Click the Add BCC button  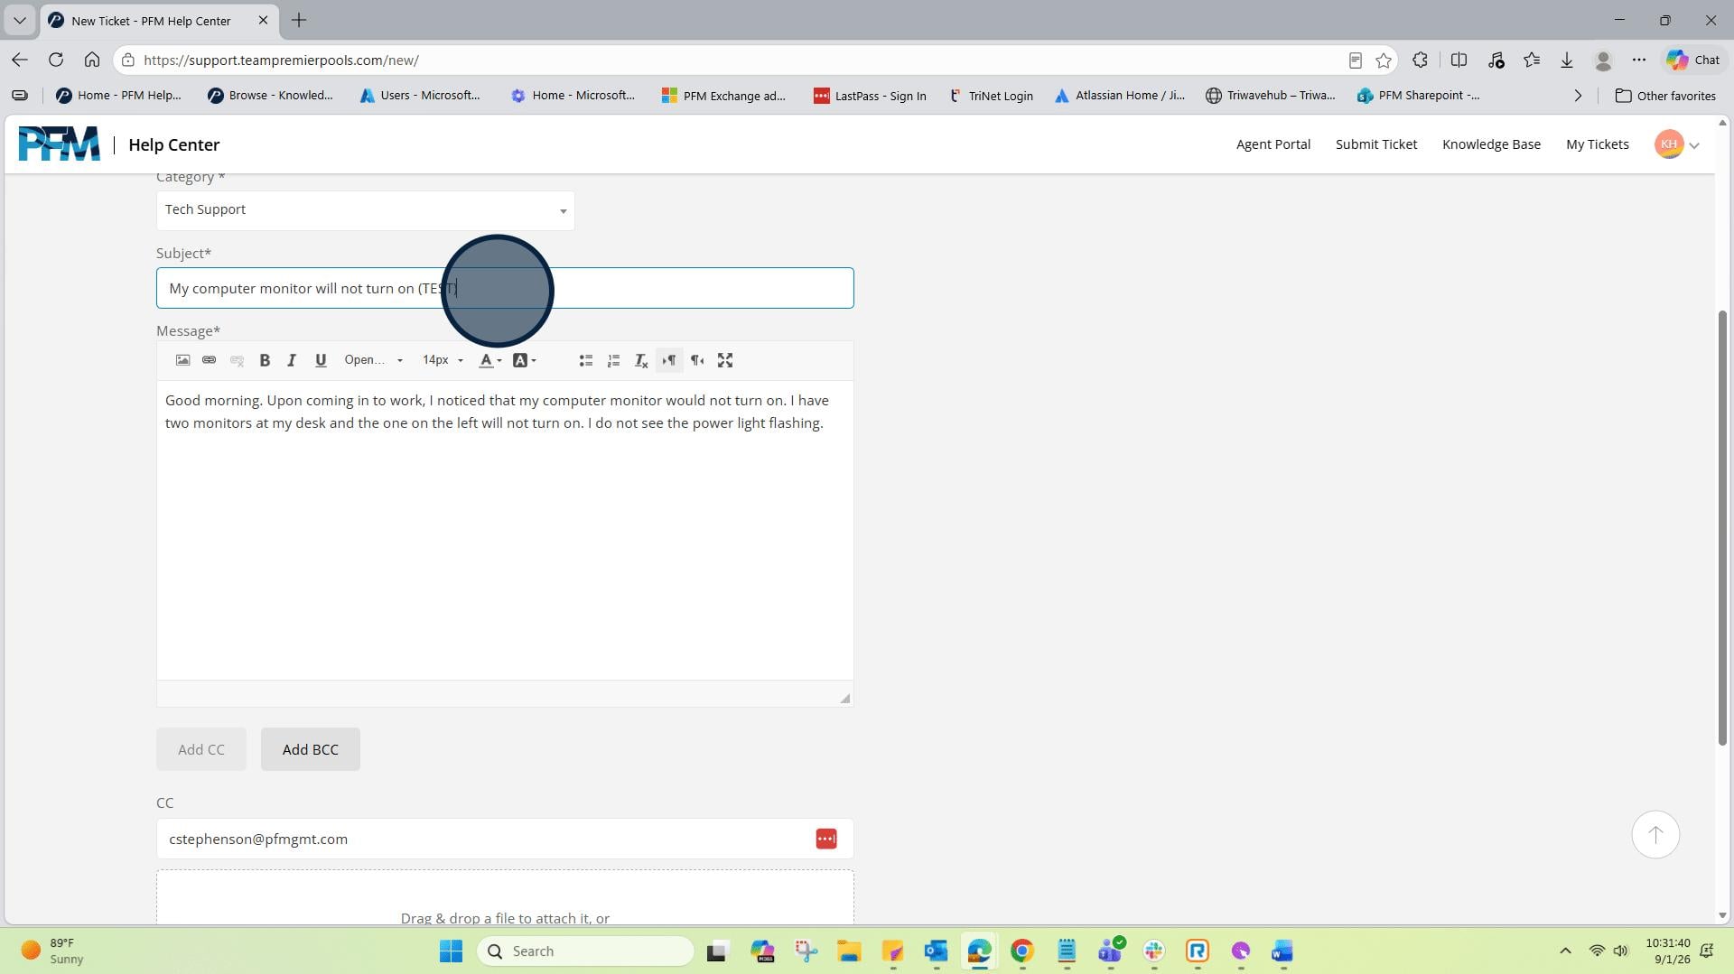tap(311, 749)
